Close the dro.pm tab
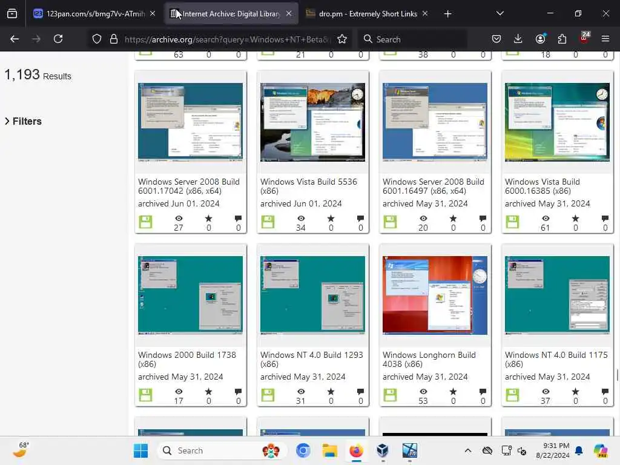Screen dimensions: 620x465 425,13
